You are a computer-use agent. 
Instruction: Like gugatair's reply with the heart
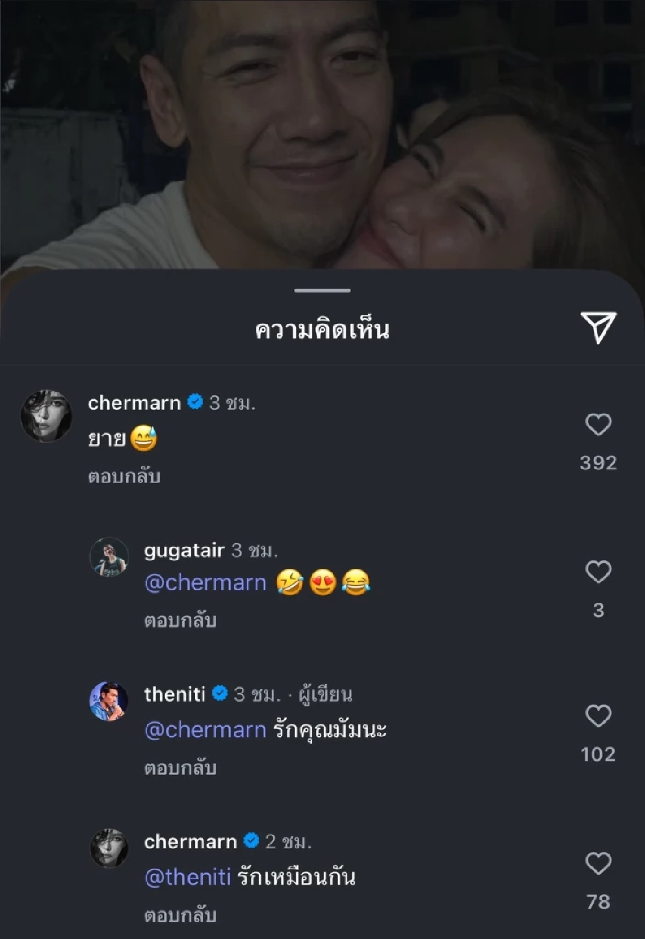(x=598, y=571)
